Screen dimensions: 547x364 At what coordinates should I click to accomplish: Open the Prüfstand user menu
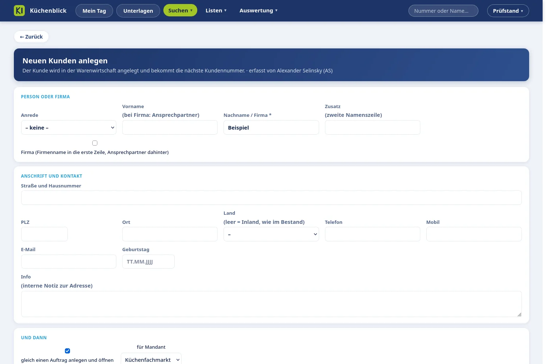click(x=508, y=11)
